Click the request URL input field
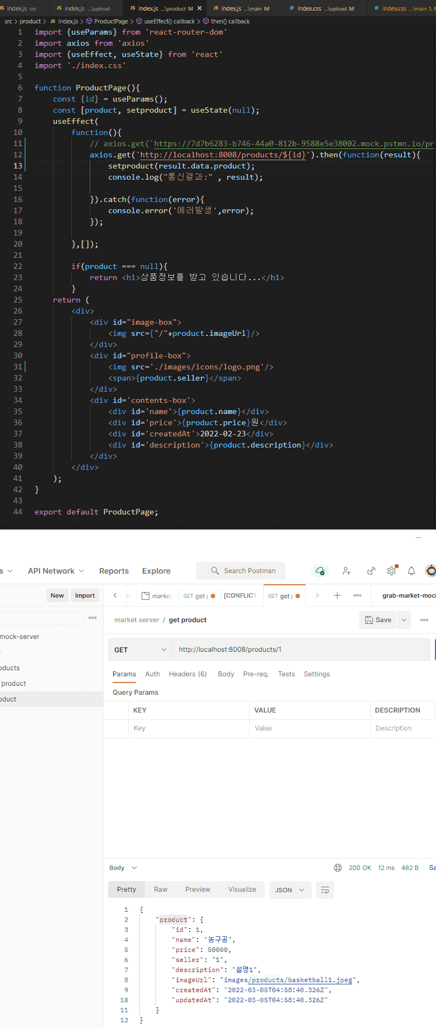 pos(301,650)
